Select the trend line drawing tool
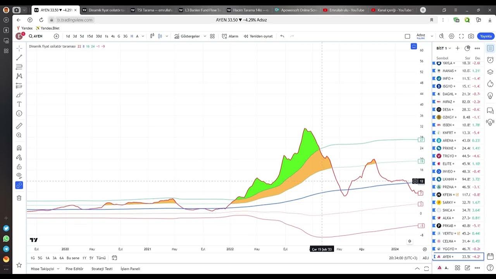The width and height of the screenshot is (496, 279). (19, 58)
